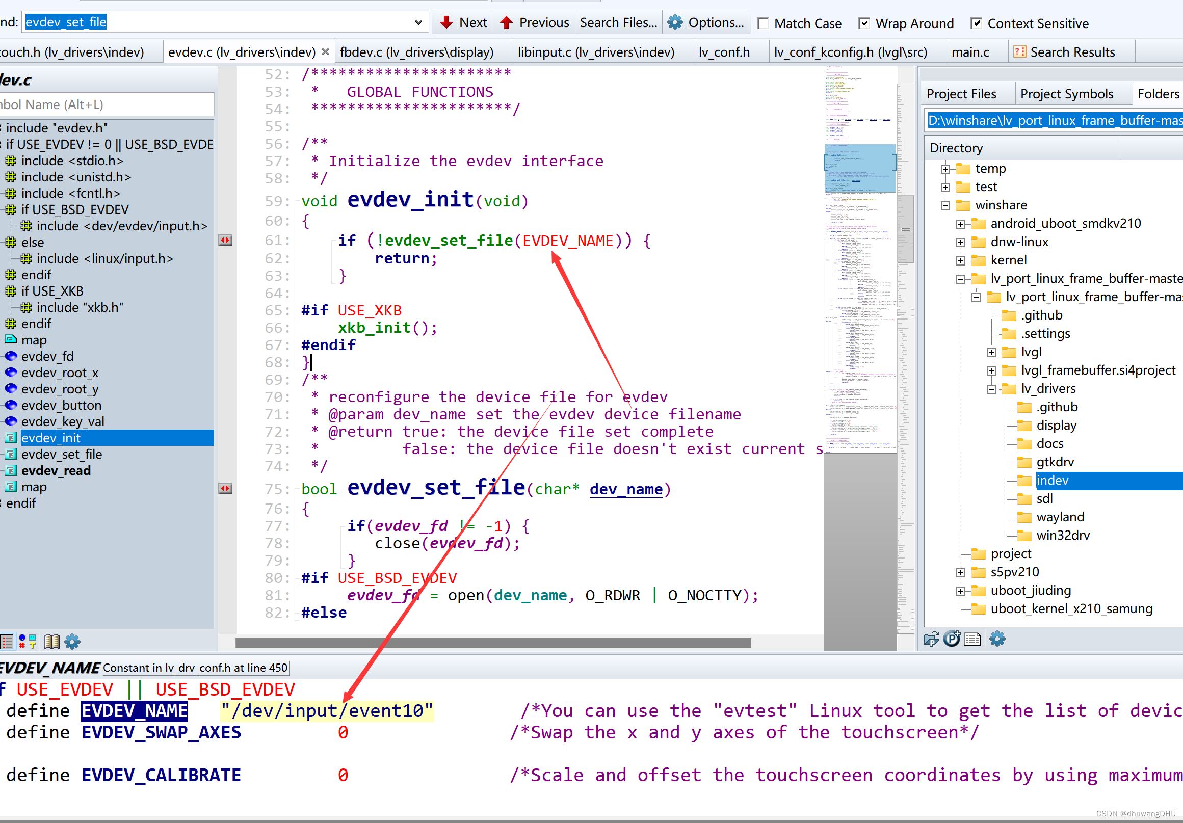This screenshot has width=1183, height=823.
Task: Switch to the Project Symbols tab
Action: (1067, 94)
